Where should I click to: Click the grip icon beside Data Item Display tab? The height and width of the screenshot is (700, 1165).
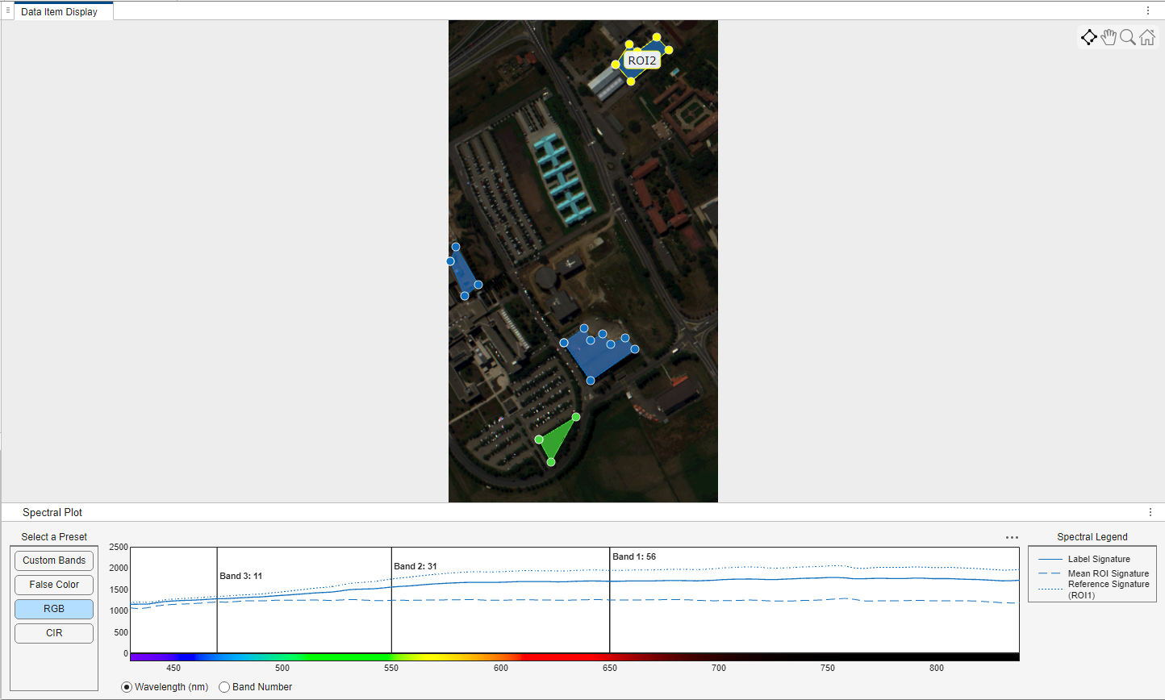click(x=8, y=10)
